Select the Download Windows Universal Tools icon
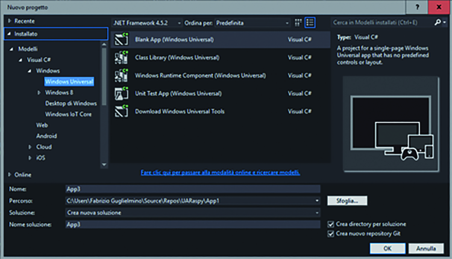This screenshot has width=452, height=259. coord(121,111)
